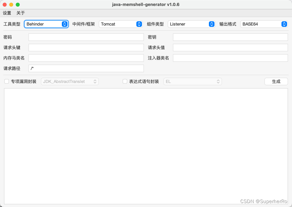Click inside the 注入器类名 injector field
Screen dimensions: 292x207
(x=230, y=58)
